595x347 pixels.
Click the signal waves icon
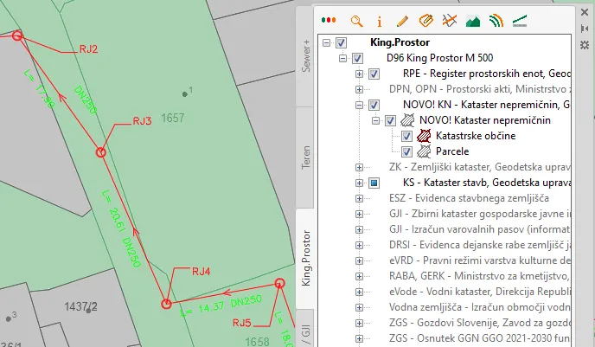(x=496, y=19)
